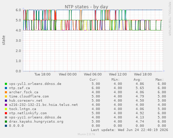Viewport: 173px width, 138px height.
Task: Click drax.kayaks.hungrycats.org average value 4.74
Action: (x=140, y=122)
